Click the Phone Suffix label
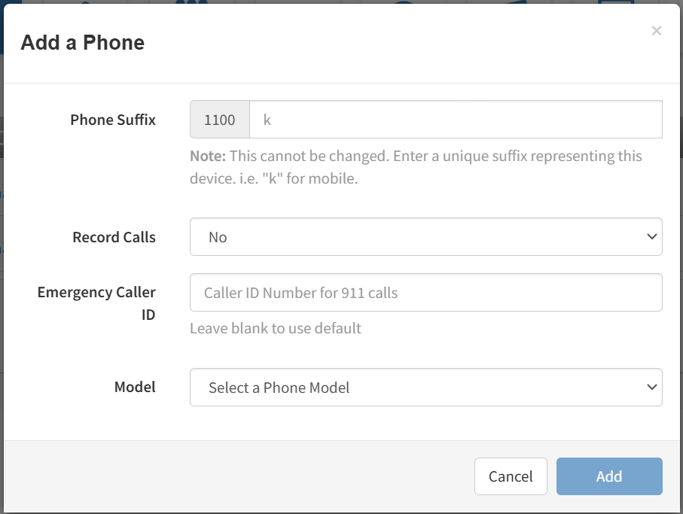 pos(113,120)
